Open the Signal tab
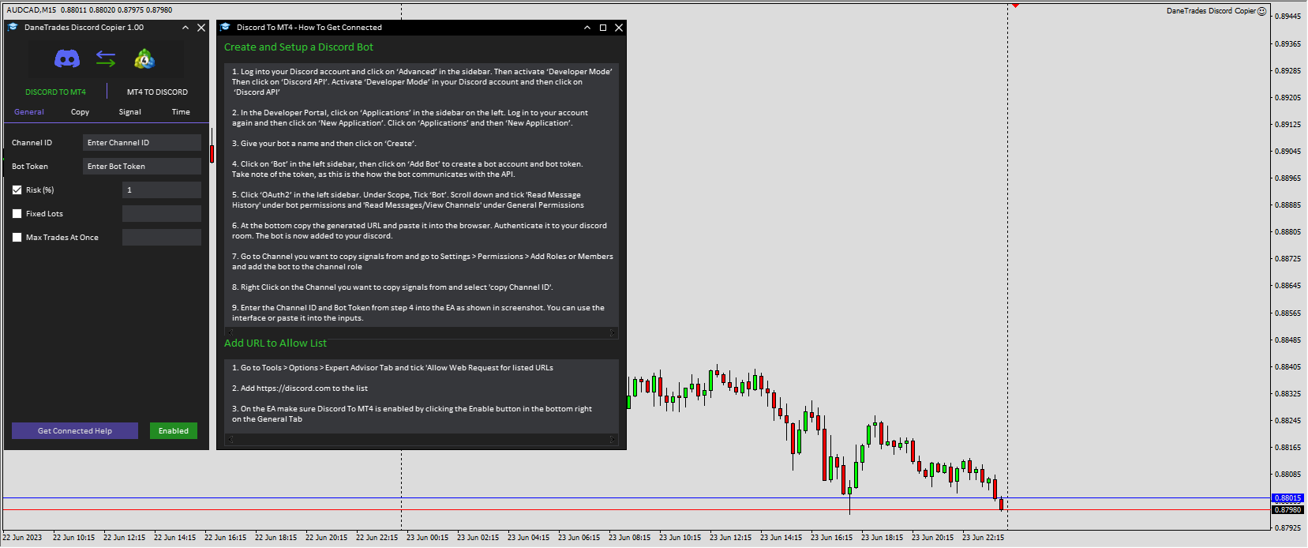The height and width of the screenshot is (548, 1308). pyautogui.click(x=130, y=112)
